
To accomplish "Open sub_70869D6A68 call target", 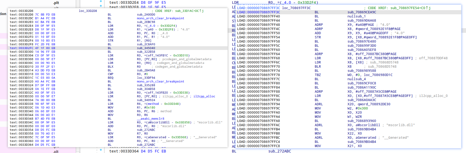I will coord(362,21).
